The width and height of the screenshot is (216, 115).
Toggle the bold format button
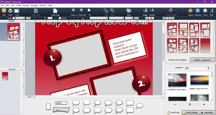147,18
